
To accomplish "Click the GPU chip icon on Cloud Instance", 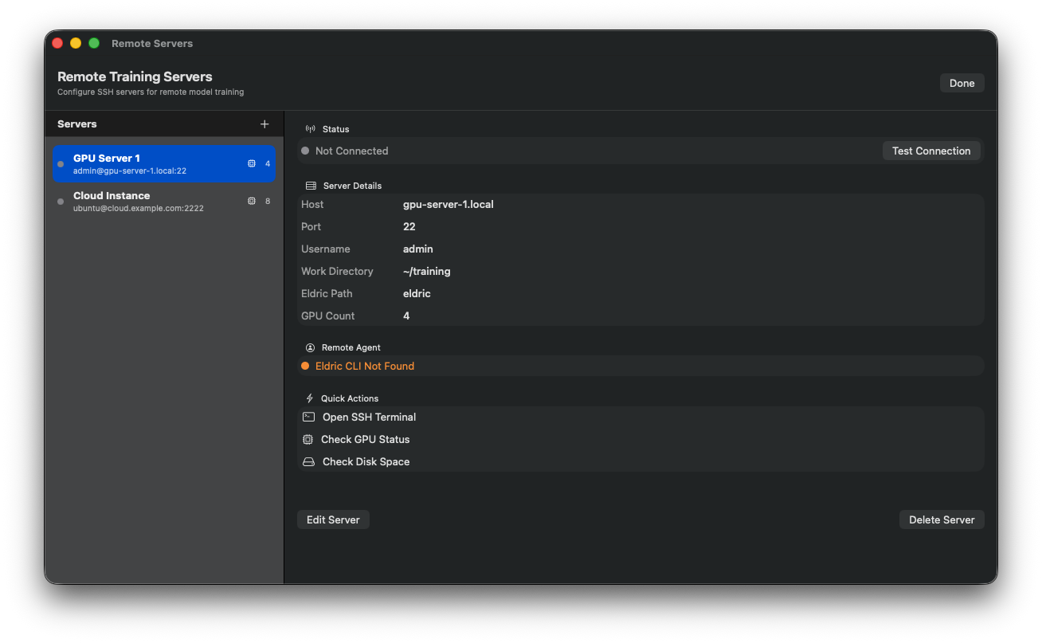I will coord(252,201).
